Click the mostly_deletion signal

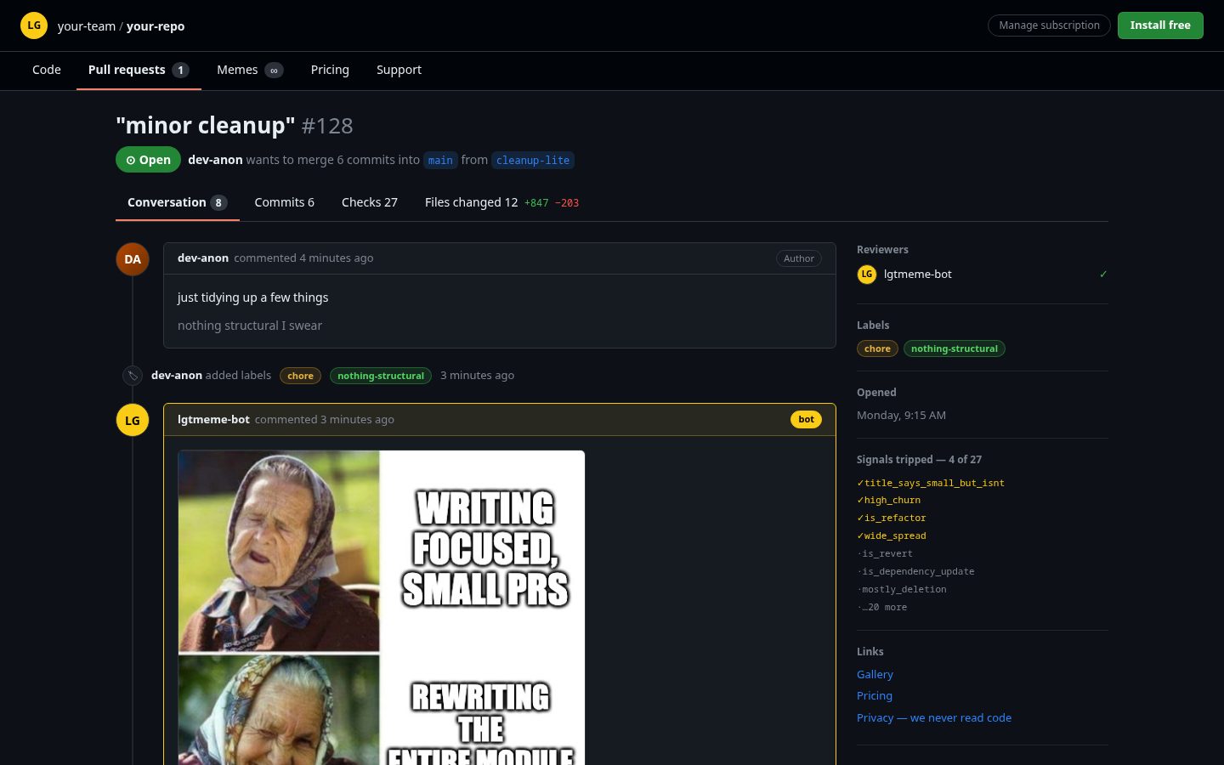tap(902, 589)
